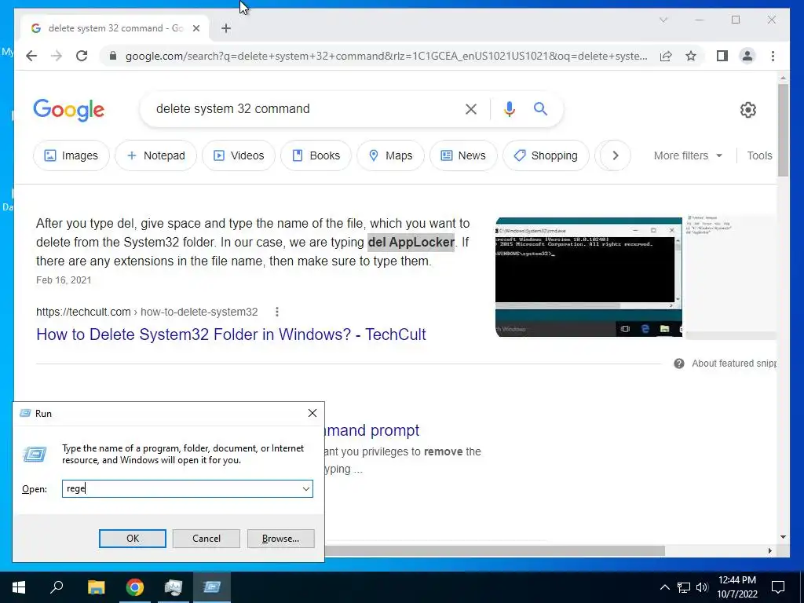Filter results by Shopping
Screen dimensions: 804x603
[546, 155]
